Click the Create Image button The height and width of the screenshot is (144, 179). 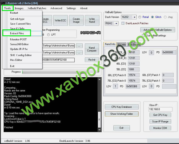[76, 20]
